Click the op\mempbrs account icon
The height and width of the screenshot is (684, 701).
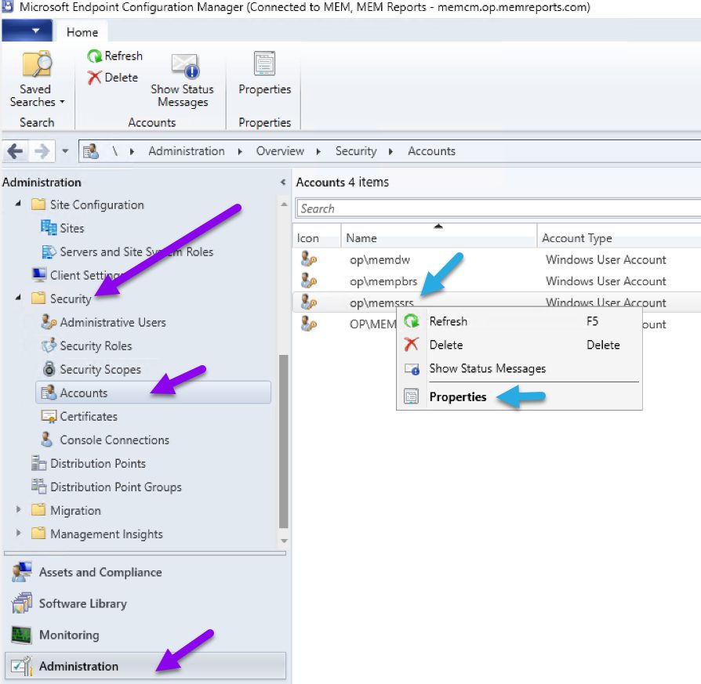pyautogui.click(x=308, y=280)
